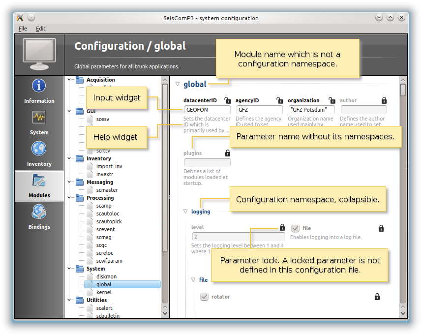Screen dimensions: 422x335
Task: Select scwfparam module in tree
Action: (x=109, y=261)
